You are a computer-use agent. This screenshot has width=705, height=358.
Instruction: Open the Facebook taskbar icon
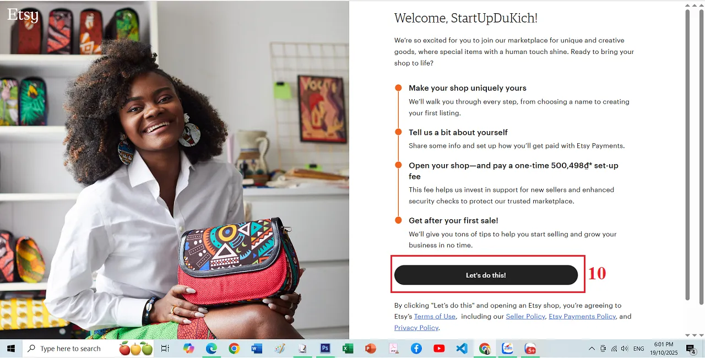click(416, 349)
